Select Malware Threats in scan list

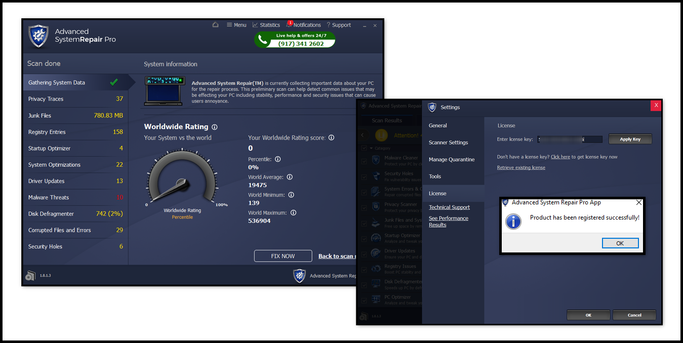[76, 197]
